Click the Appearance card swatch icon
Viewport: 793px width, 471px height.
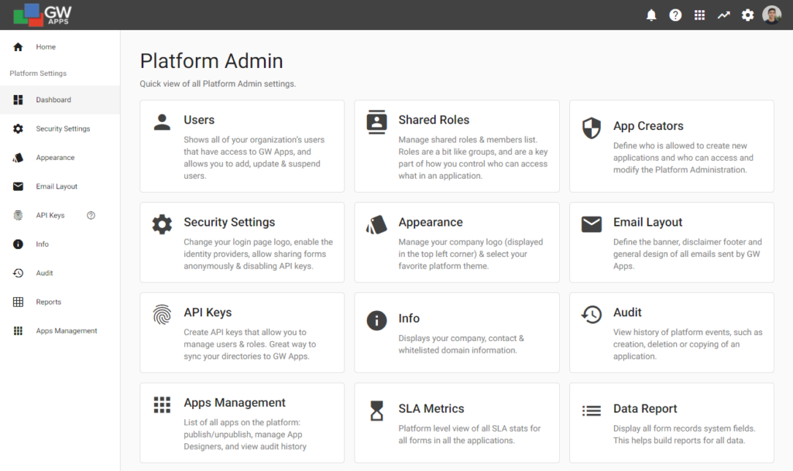377,224
